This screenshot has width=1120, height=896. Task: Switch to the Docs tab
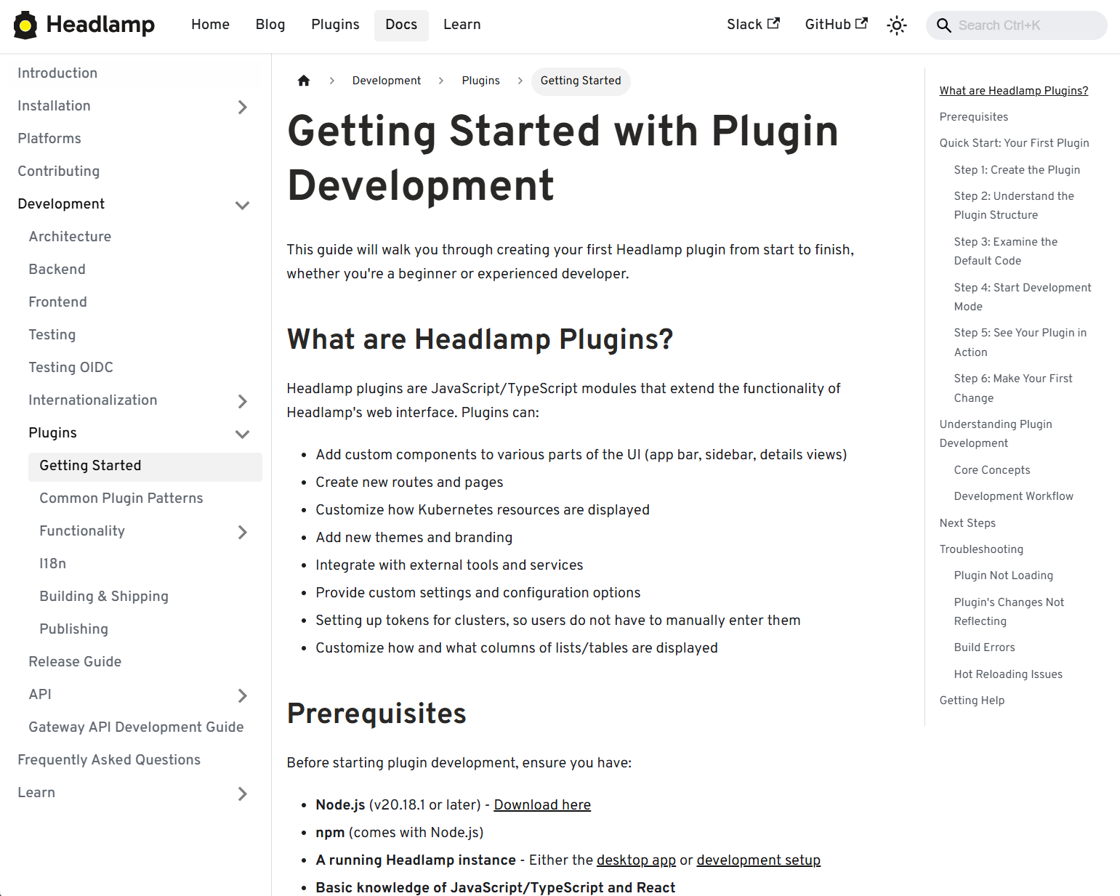401,25
